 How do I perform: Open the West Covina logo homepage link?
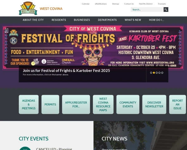coord(28,8)
